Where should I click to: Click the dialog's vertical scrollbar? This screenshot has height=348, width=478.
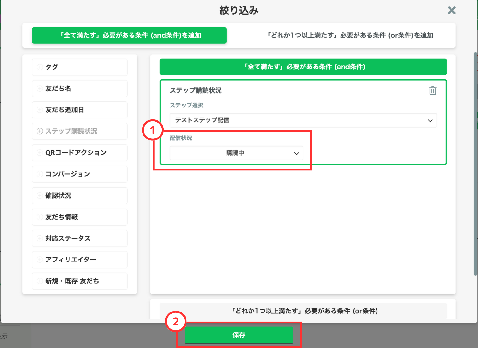pyautogui.click(x=475, y=161)
